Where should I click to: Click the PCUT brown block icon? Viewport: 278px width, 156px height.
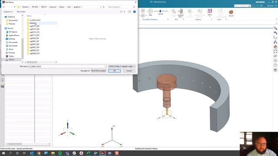pyautogui.click(x=231, y=13)
